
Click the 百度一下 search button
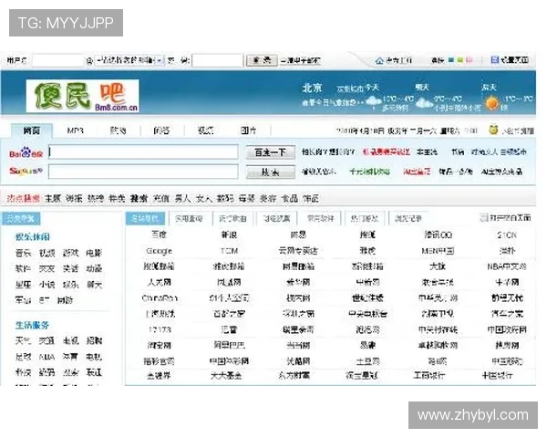(x=271, y=152)
